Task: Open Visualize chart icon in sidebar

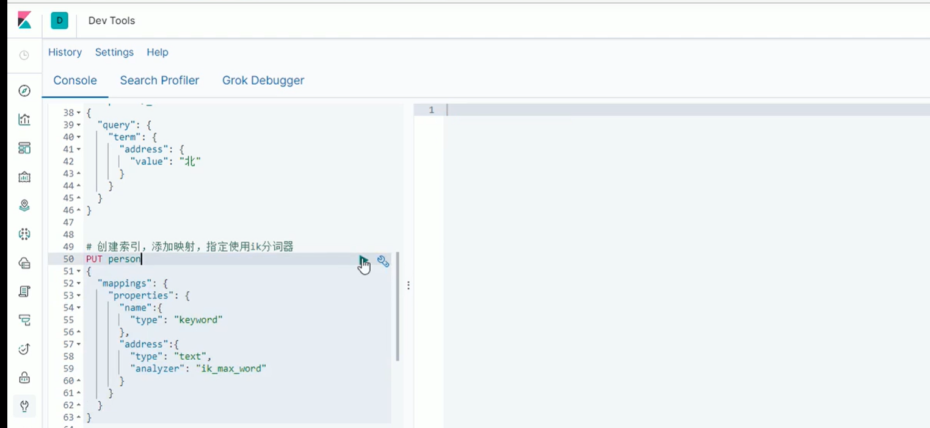Action: pos(24,119)
